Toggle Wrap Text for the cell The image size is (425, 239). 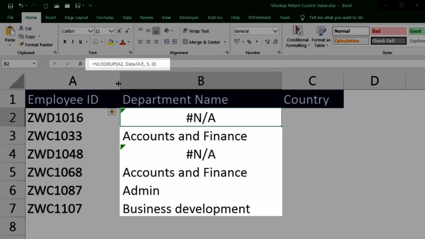click(195, 31)
